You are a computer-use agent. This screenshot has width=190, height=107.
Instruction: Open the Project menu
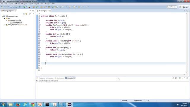point(37,4)
